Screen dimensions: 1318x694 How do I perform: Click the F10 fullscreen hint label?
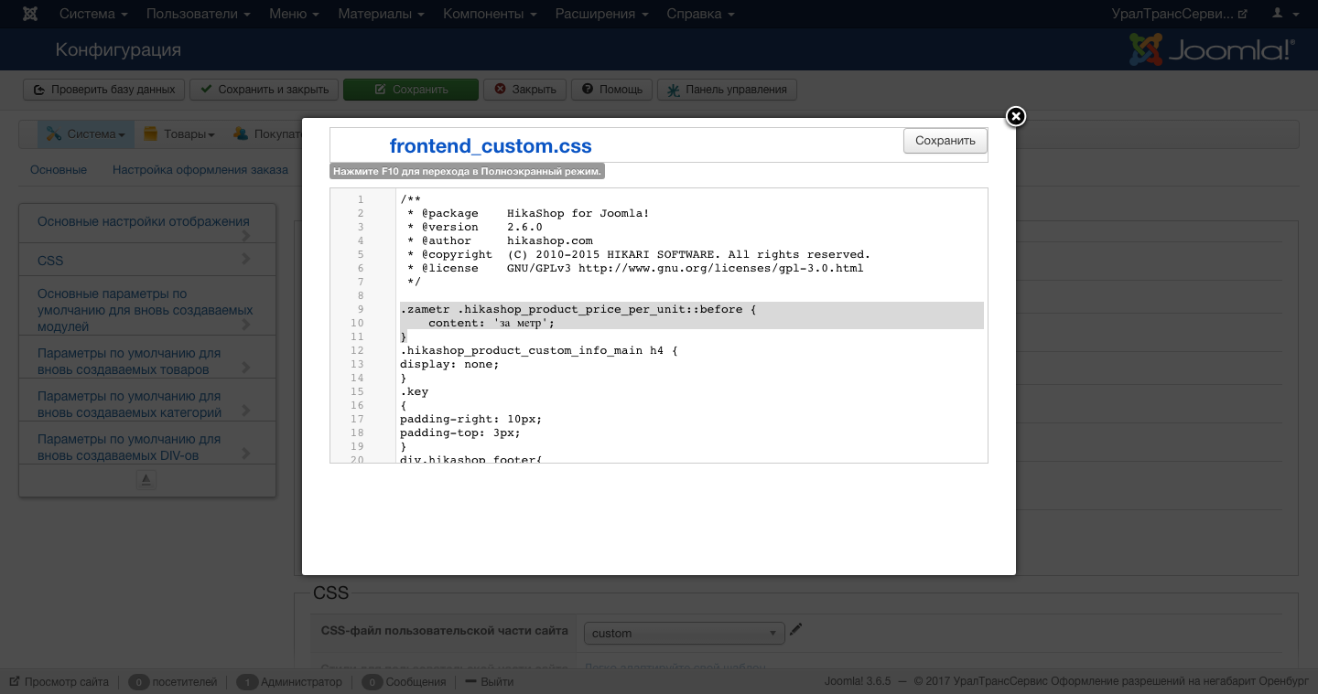tap(467, 171)
